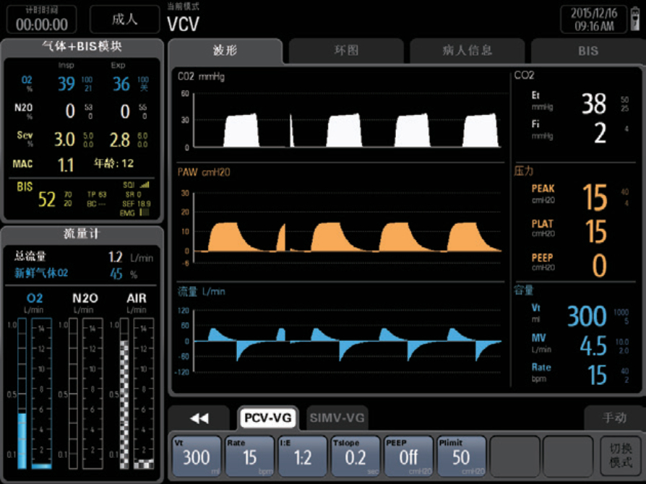The image size is (646, 484).
Task: Select the BIS tab
Action: pos(587,51)
